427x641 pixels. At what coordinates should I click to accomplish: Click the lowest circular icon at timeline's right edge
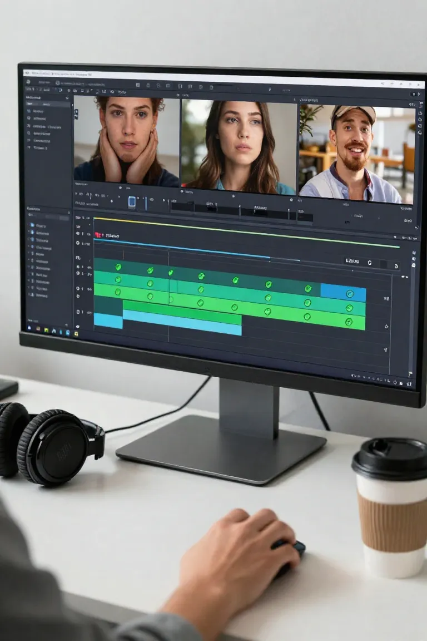[386, 349]
